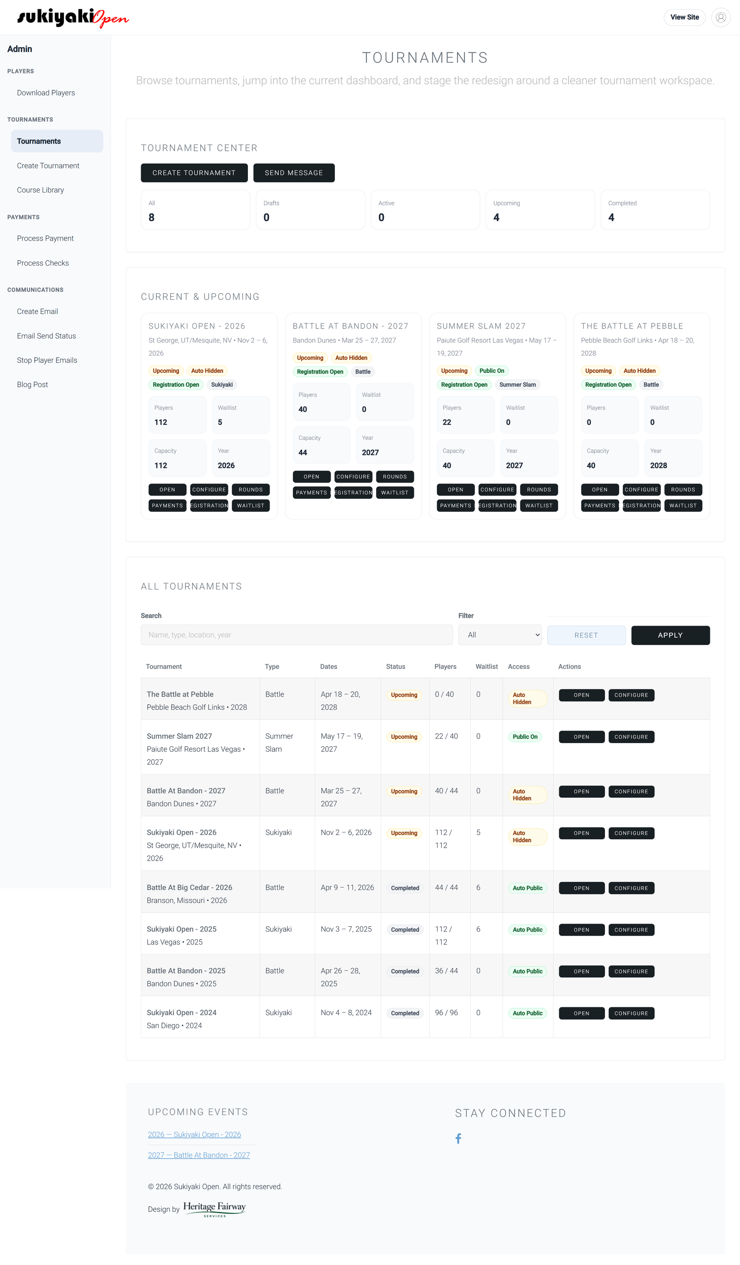The height and width of the screenshot is (1265, 740).
Task: Open Battle At Bandon - 2027 table row
Action: (x=581, y=792)
